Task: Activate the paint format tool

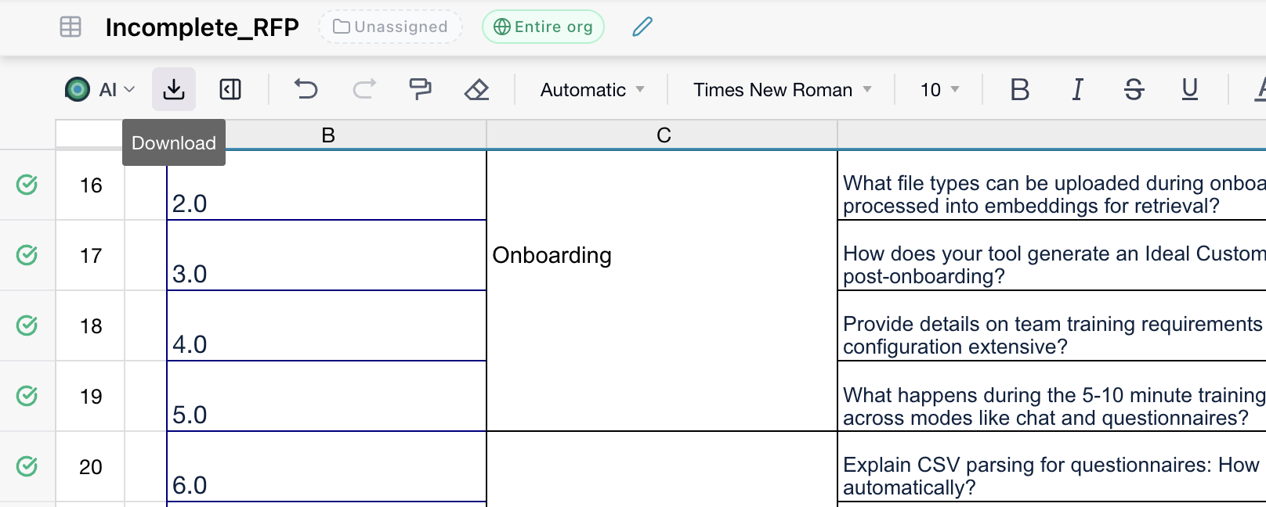Action: coord(421,89)
